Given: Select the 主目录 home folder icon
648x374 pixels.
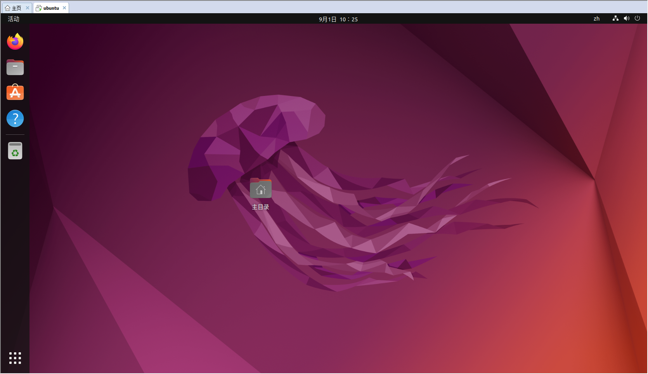Looking at the screenshot, I should (x=261, y=188).
